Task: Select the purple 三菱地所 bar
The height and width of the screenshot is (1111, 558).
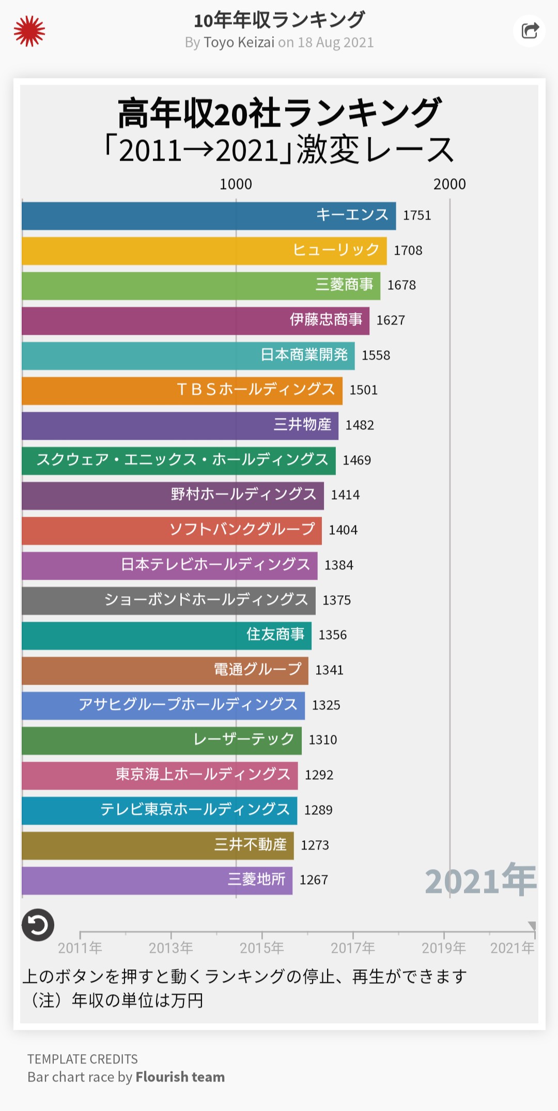Action: (x=157, y=881)
